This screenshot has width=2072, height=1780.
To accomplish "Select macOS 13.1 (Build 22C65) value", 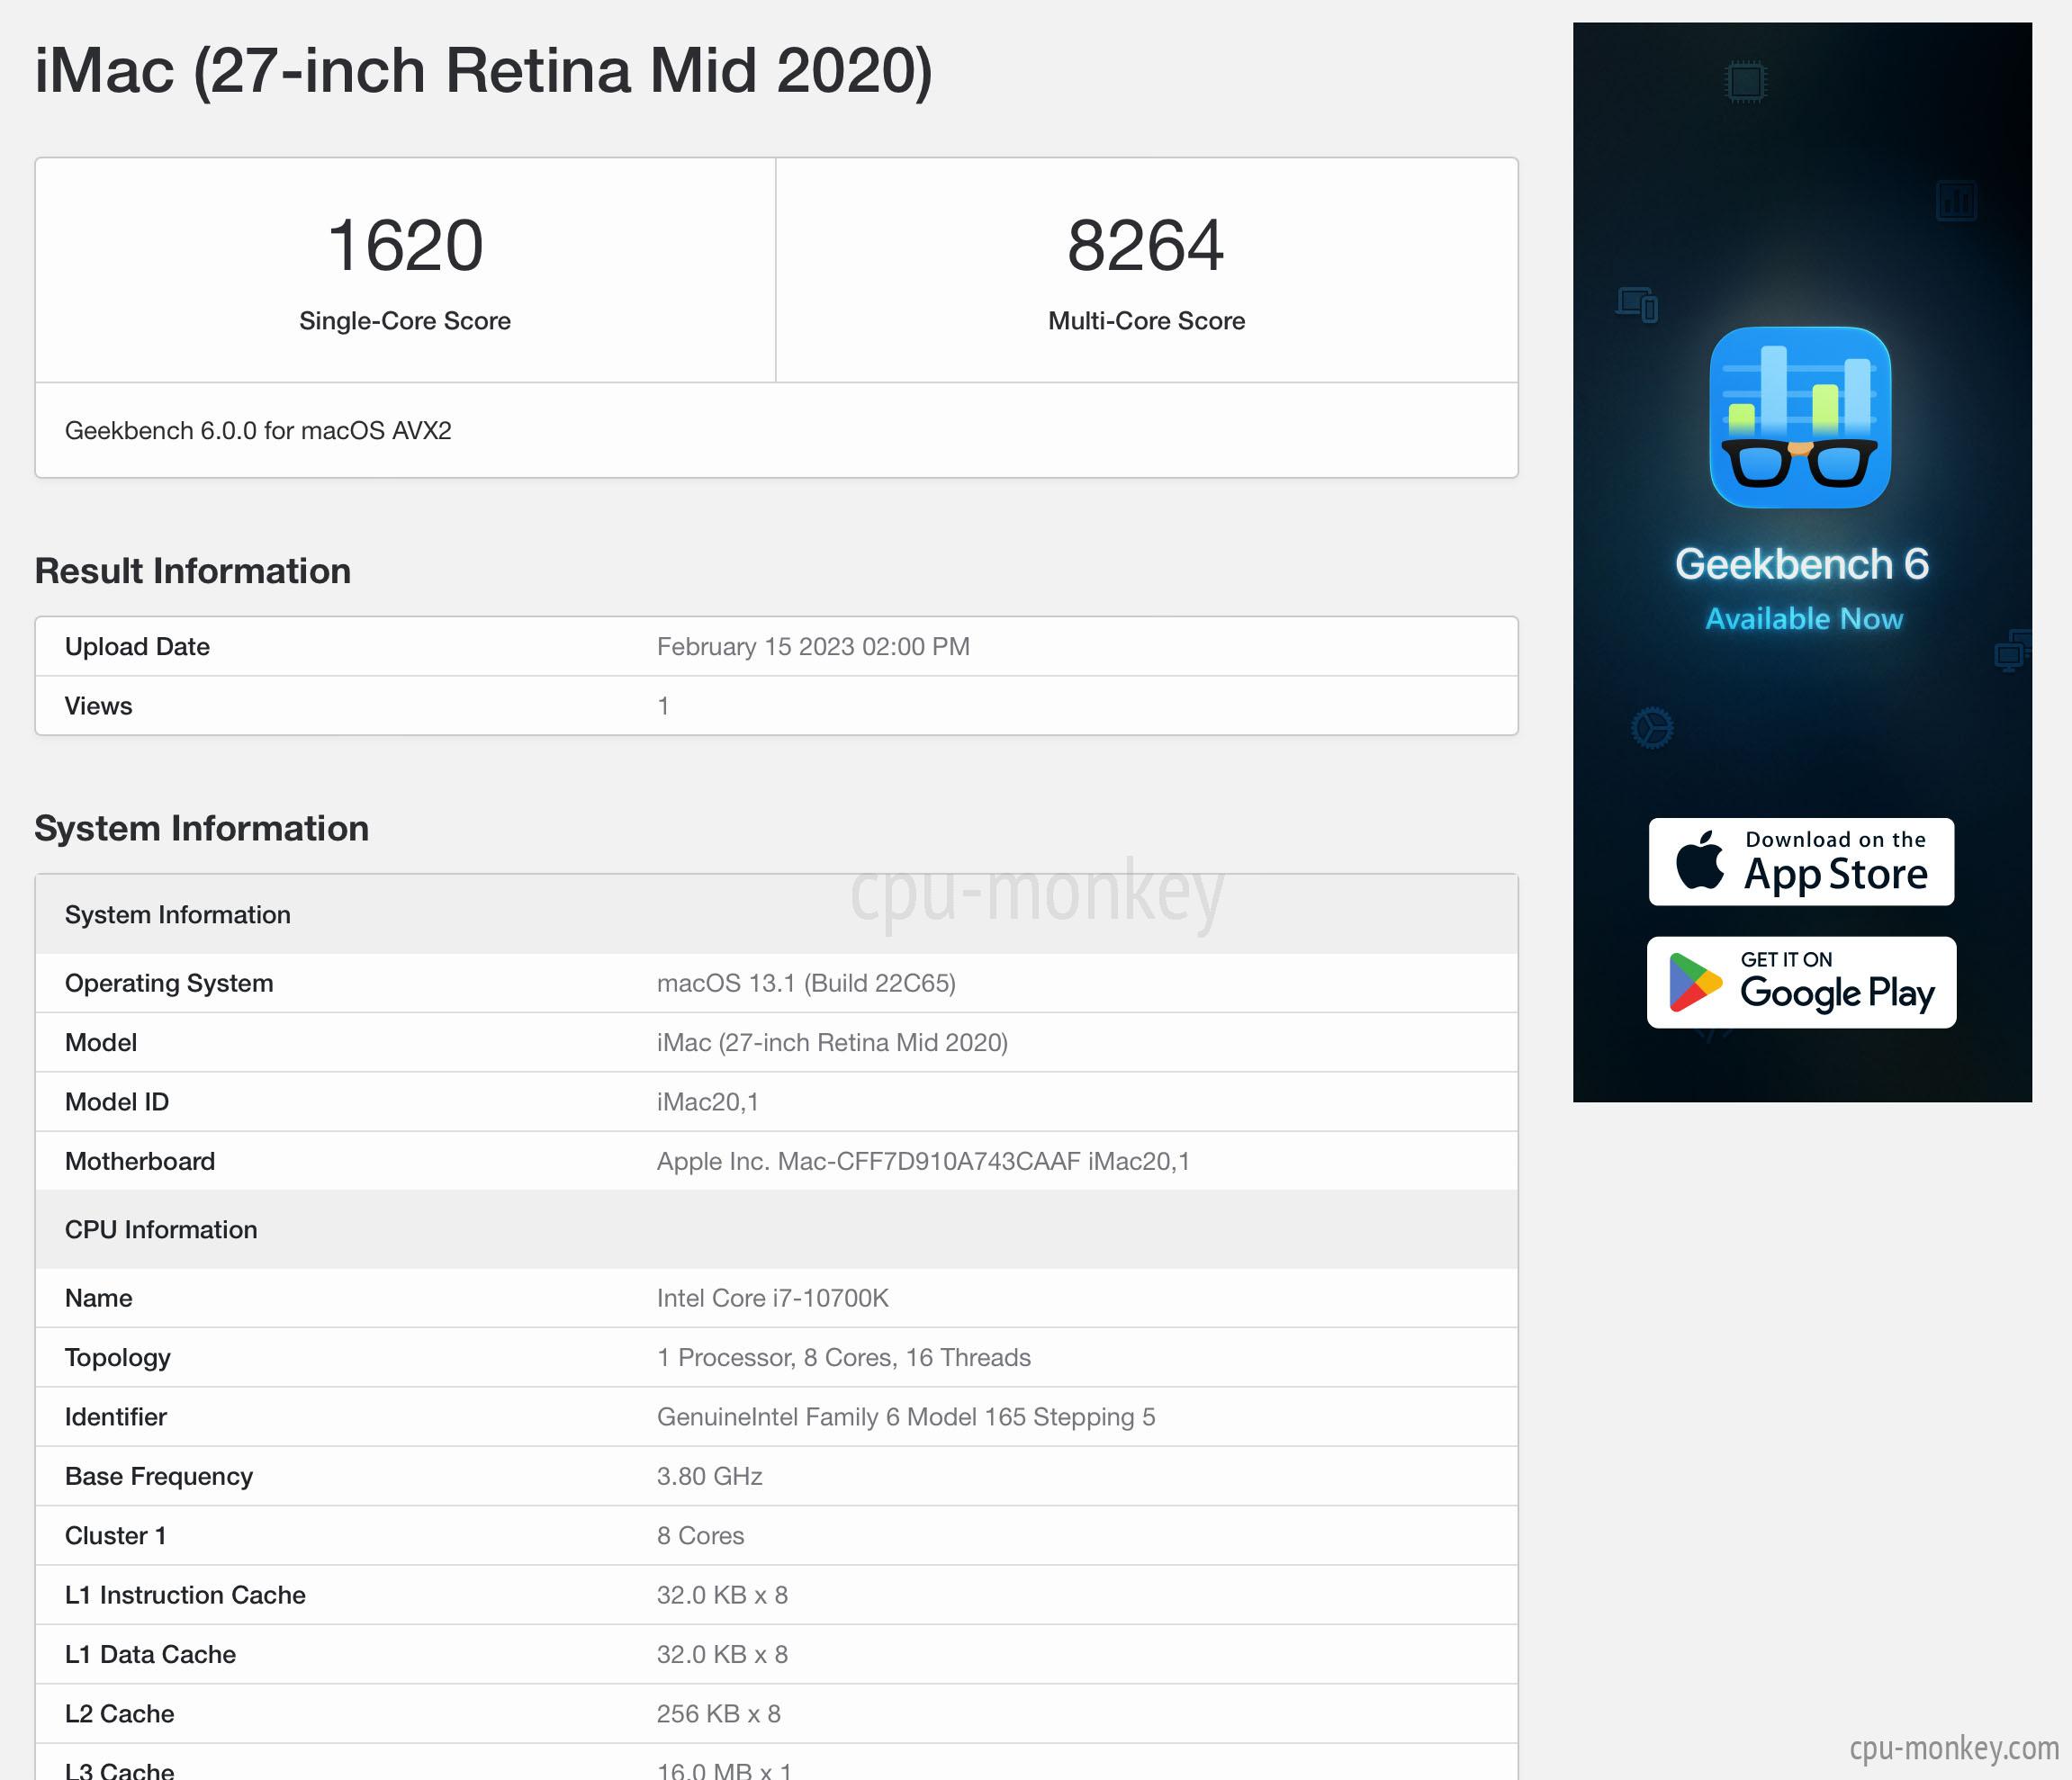I will click(806, 983).
